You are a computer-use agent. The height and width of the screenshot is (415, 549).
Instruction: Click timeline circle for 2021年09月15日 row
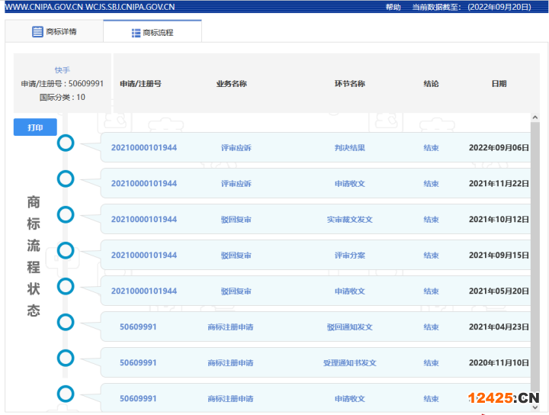pyautogui.click(x=66, y=250)
